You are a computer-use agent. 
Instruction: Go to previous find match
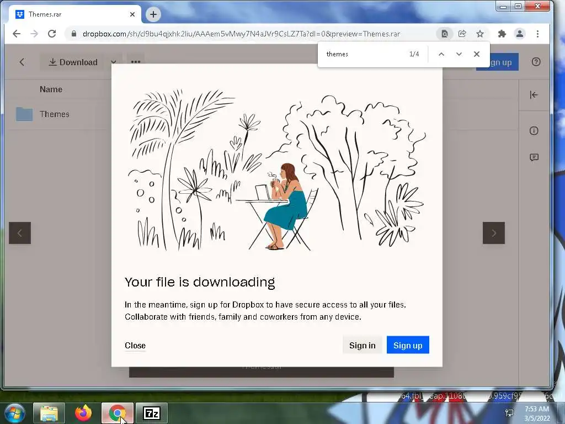pos(441,54)
